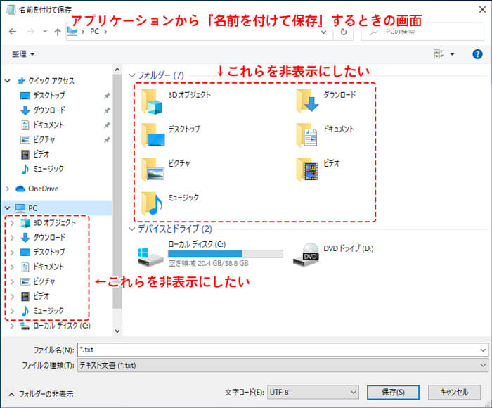
Task: Open the view options dropdown arrow
Action: 452,54
